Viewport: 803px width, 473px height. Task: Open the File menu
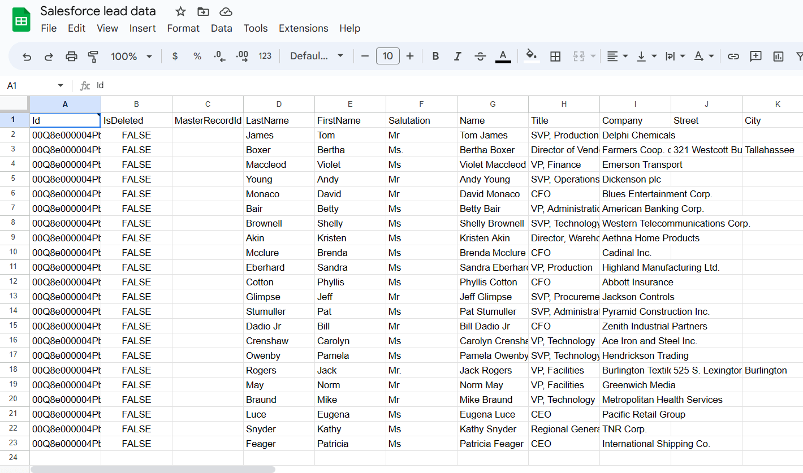[x=49, y=28]
